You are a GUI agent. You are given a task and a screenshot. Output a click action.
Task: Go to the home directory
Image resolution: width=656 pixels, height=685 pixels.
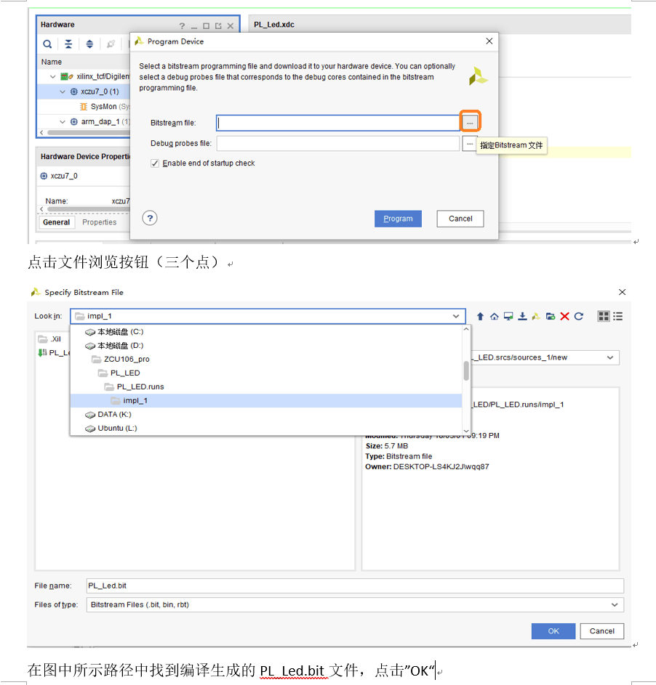coord(495,316)
